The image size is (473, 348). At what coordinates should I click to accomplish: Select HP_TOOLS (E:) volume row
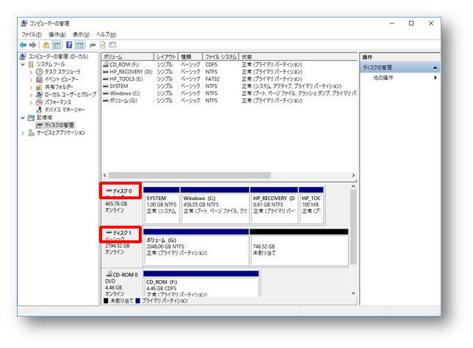click(229, 79)
